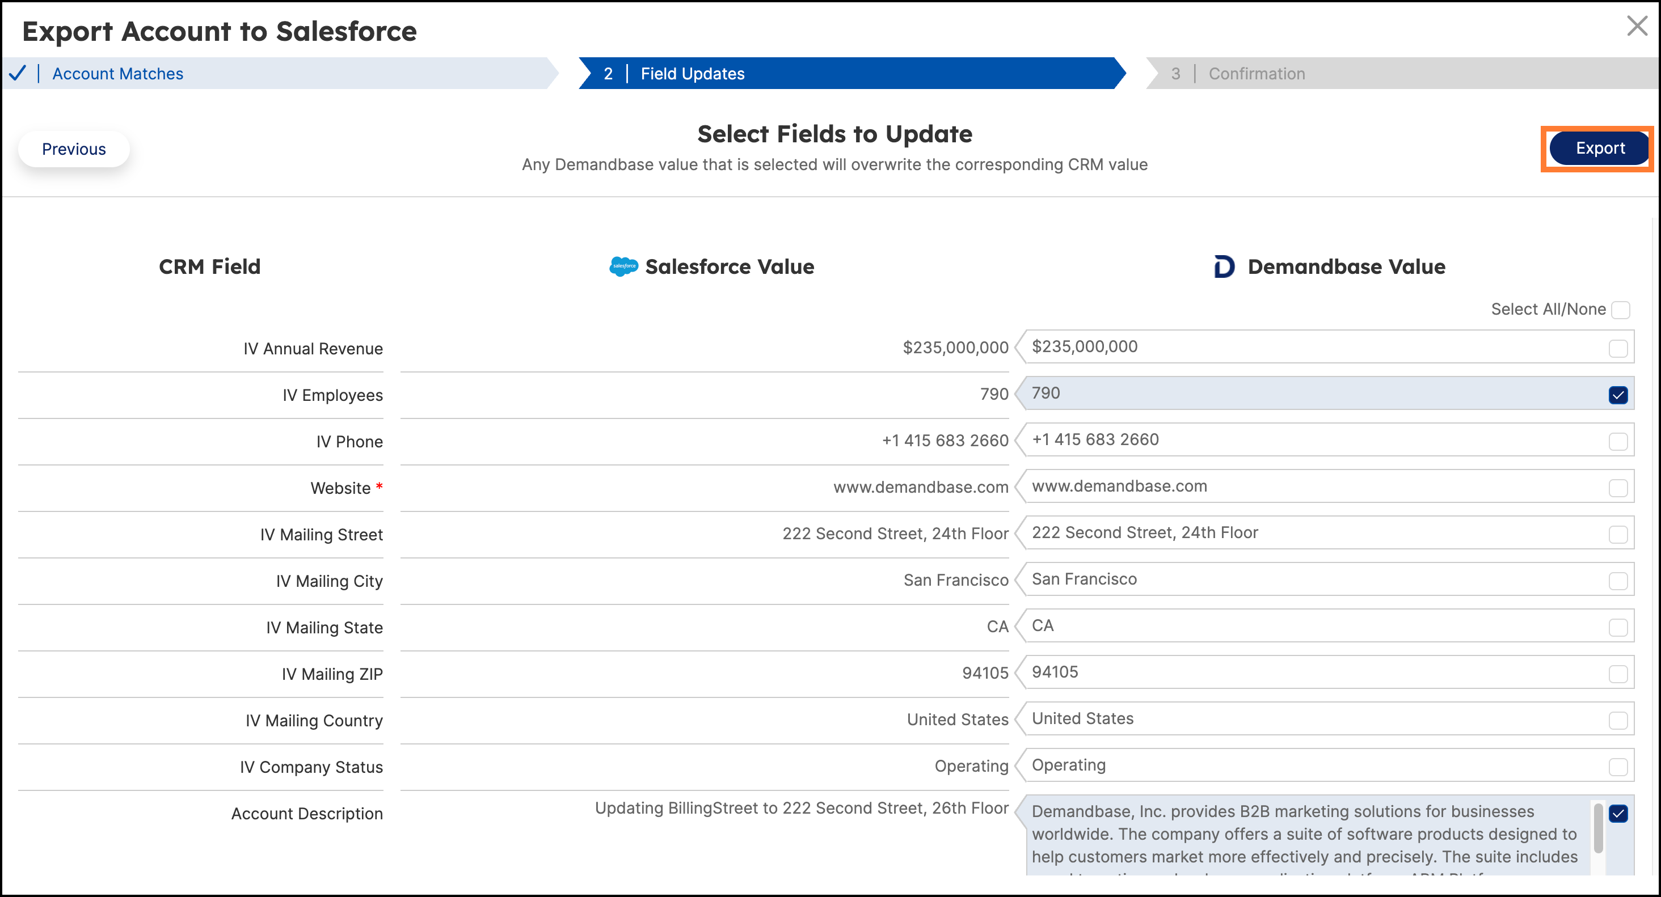Click the Demandbase D logo icon
This screenshot has width=1661, height=897.
point(1224,266)
